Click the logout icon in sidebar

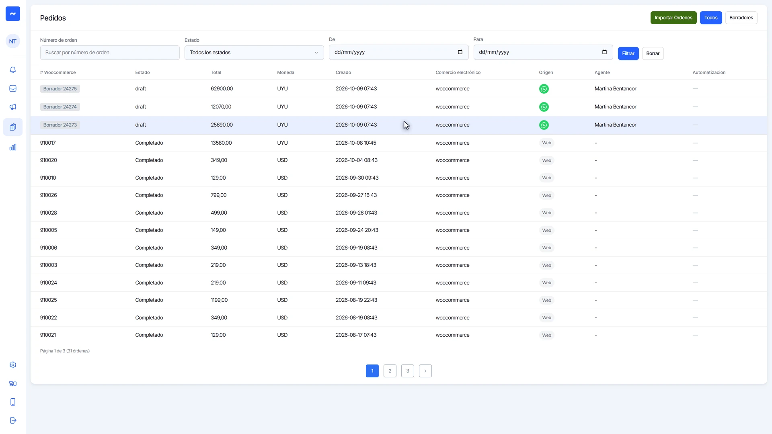click(13, 420)
